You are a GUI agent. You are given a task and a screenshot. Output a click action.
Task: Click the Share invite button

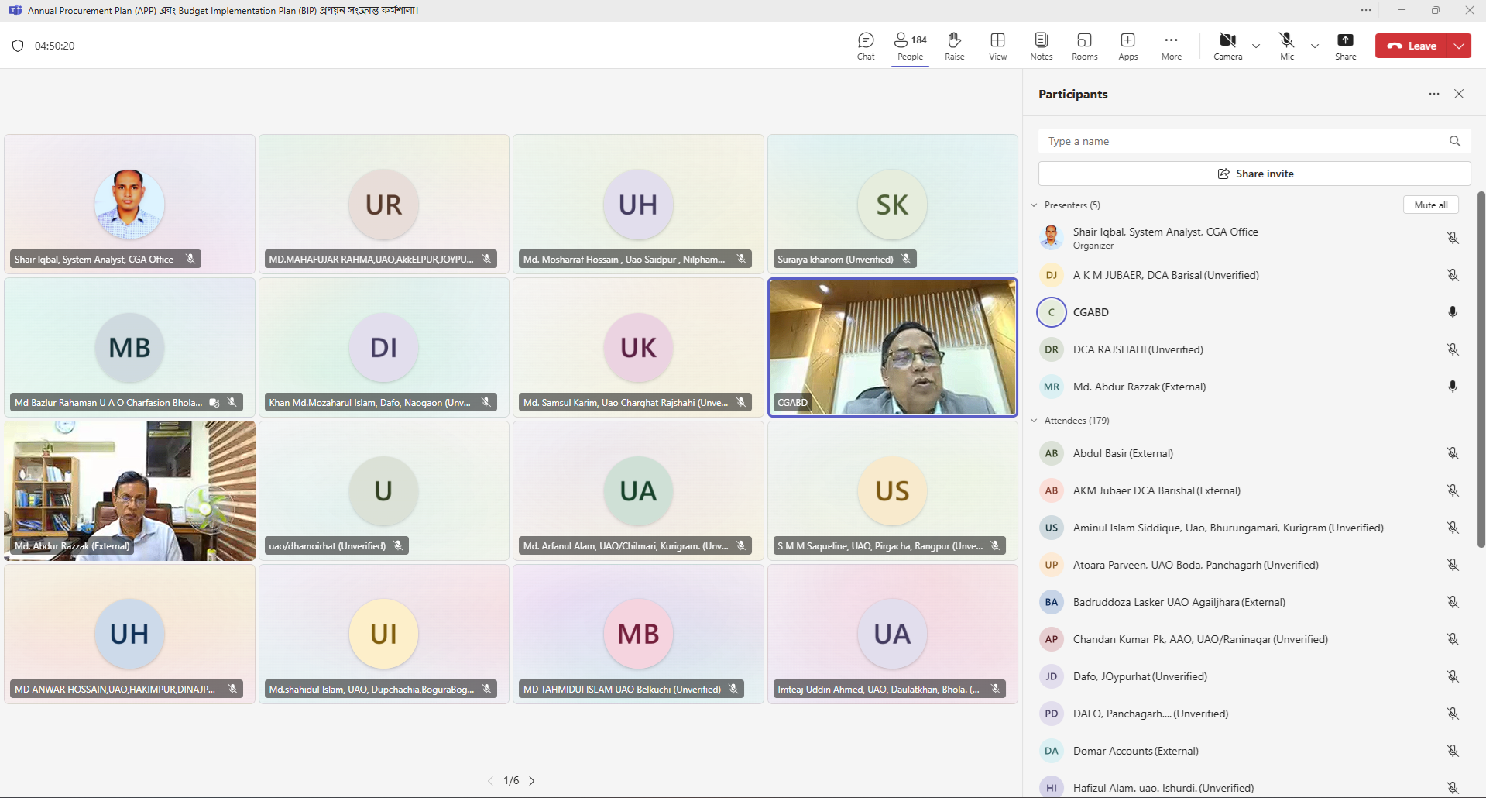(x=1254, y=174)
